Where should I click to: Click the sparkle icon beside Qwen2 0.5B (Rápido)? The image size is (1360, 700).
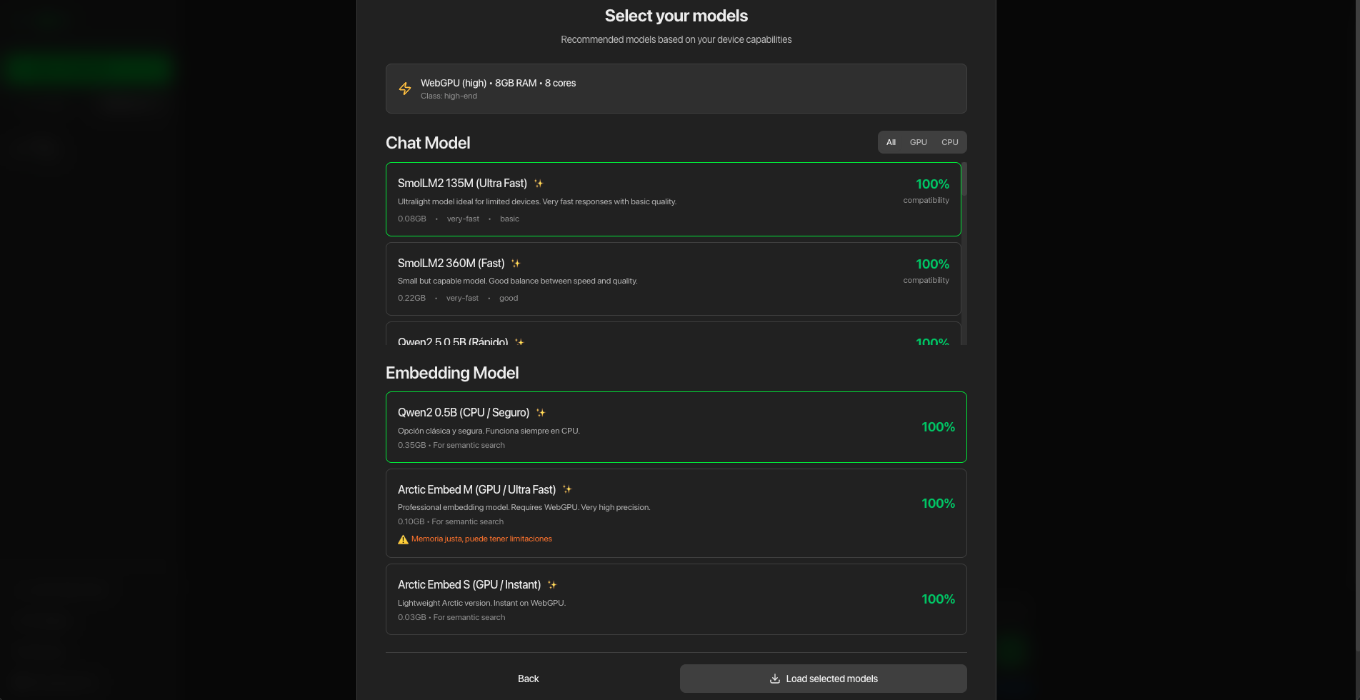tap(519, 342)
